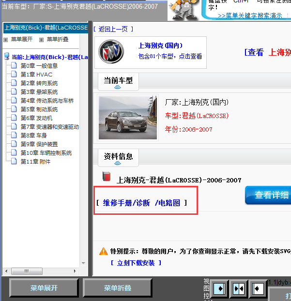Click the >>菜单关键字搜索演示 link
This screenshot has height=301, width=291.
(x=250, y=15)
